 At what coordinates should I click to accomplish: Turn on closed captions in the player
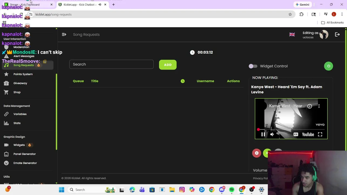point(296,134)
